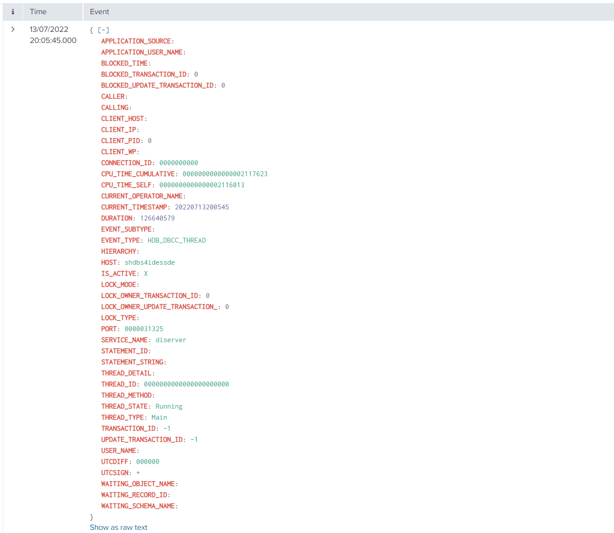
Task: Click CPU_TIME_CUMULATIVE value ending in 2117623
Action: pos(225,174)
